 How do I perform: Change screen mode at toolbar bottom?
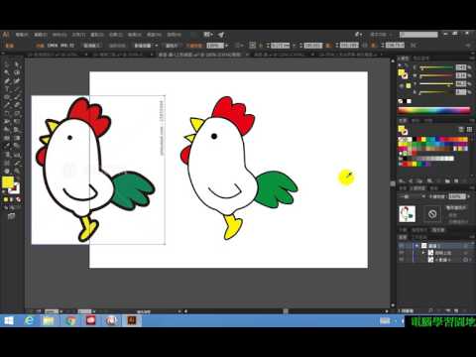[x=12, y=216]
